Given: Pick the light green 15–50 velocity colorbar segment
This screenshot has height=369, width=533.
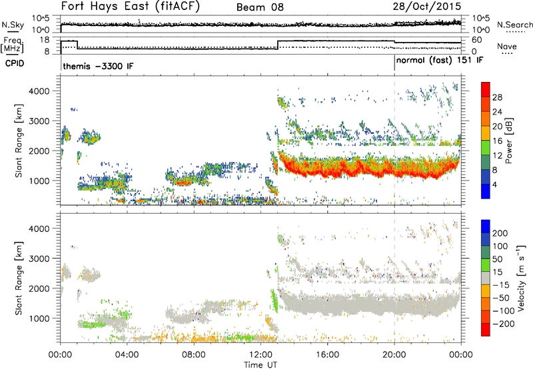Looking at the screenshot, I should coord(486,265).
